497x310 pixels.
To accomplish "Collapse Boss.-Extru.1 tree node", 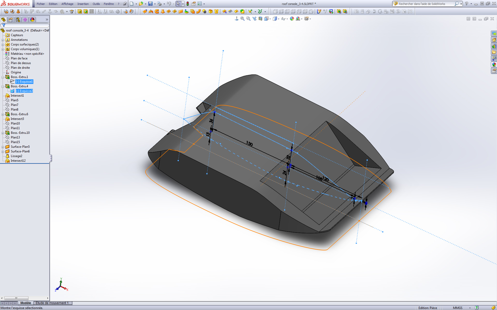I will pos(3,77).
